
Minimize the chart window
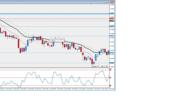(104, 2)
